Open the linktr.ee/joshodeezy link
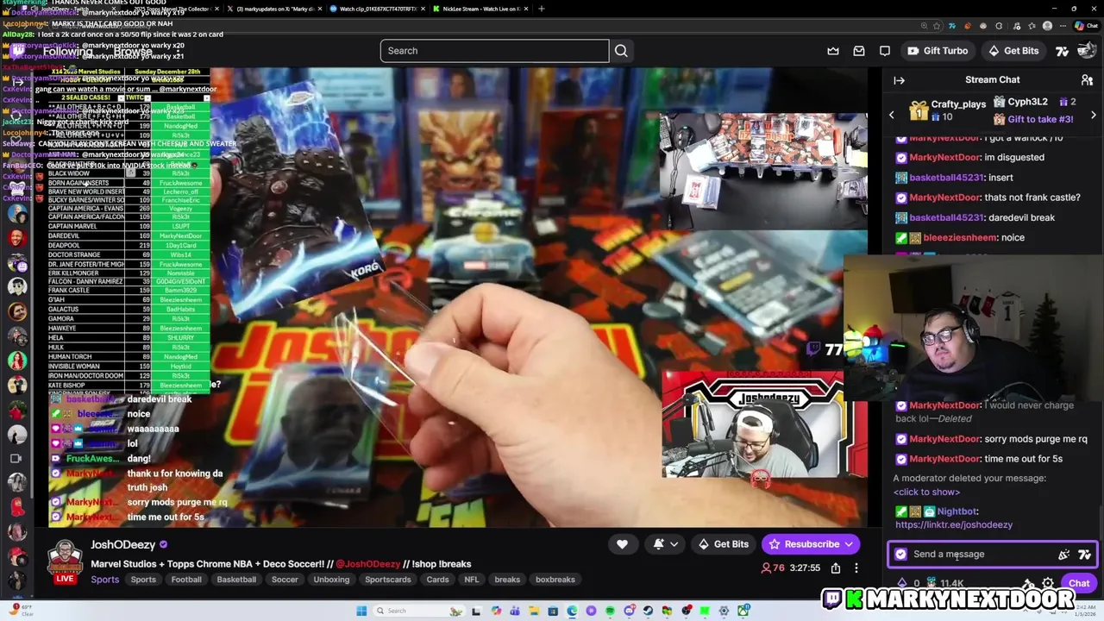Image resolution: width=1104 pixels, height=621 pixels. click(954, 524)
